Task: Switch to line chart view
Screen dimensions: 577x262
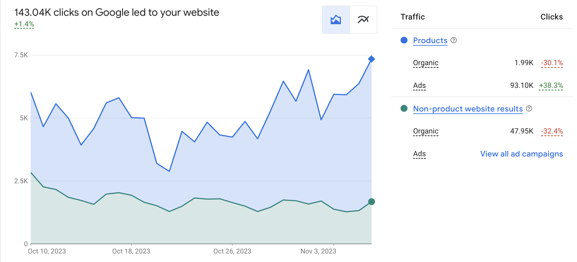Action: click(363, 20)
